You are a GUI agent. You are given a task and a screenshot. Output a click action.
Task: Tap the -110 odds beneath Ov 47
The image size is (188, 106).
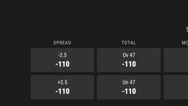point(129,64)
